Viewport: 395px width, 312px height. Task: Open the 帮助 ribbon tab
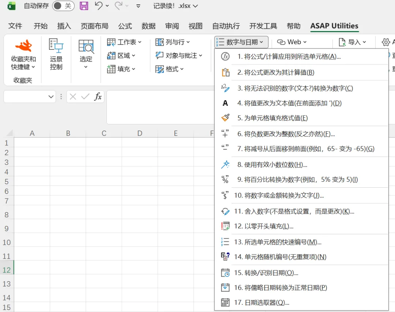293,26
